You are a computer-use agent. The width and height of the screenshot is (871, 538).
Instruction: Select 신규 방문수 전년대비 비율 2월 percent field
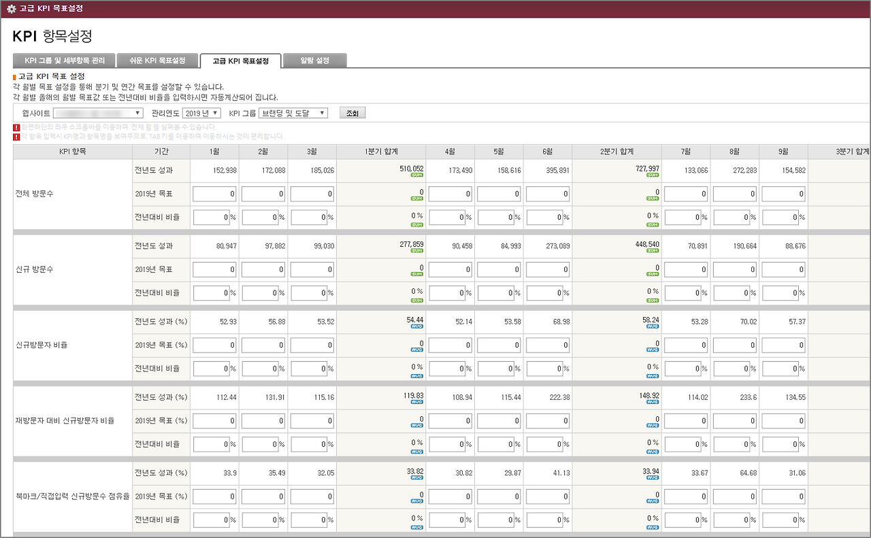pyautogui.click(x=261, y=293)
